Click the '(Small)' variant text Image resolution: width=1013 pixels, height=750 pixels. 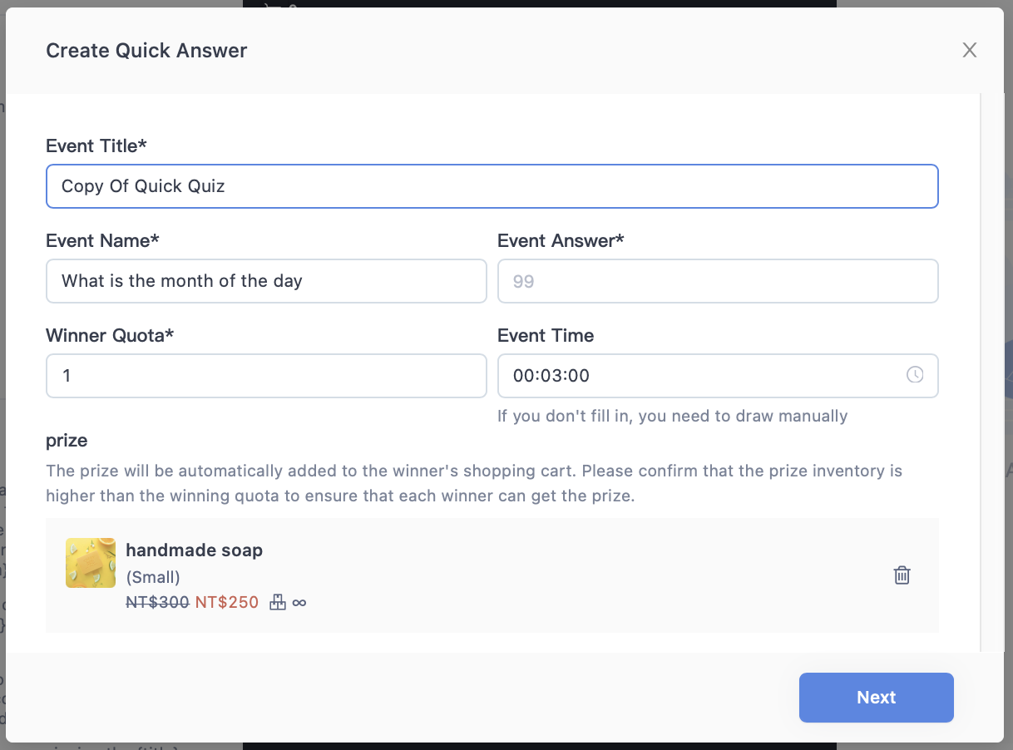point(153,577)
